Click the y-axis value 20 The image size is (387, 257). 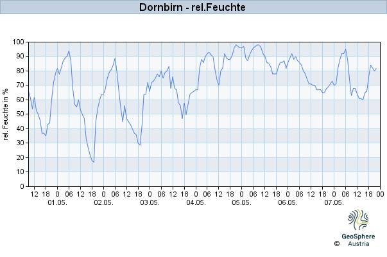[x=21, y=157]
